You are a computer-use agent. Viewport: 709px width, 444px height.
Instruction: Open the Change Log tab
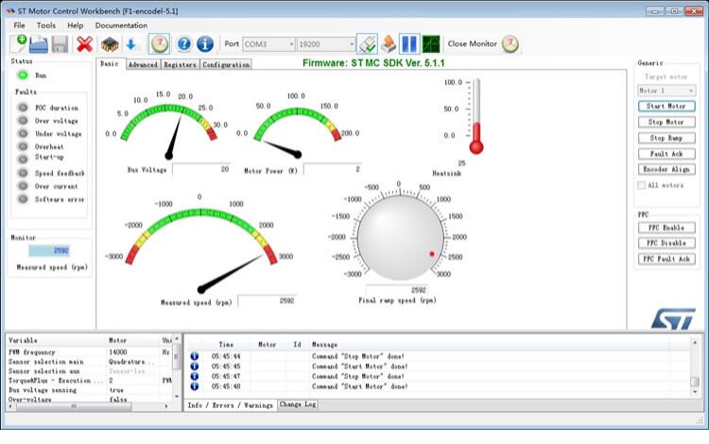click(x=298, y=404)
